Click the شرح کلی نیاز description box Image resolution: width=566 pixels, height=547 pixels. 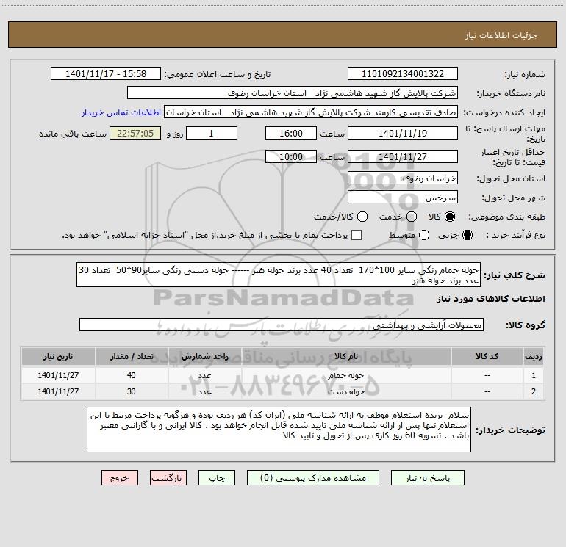[279, 275]
